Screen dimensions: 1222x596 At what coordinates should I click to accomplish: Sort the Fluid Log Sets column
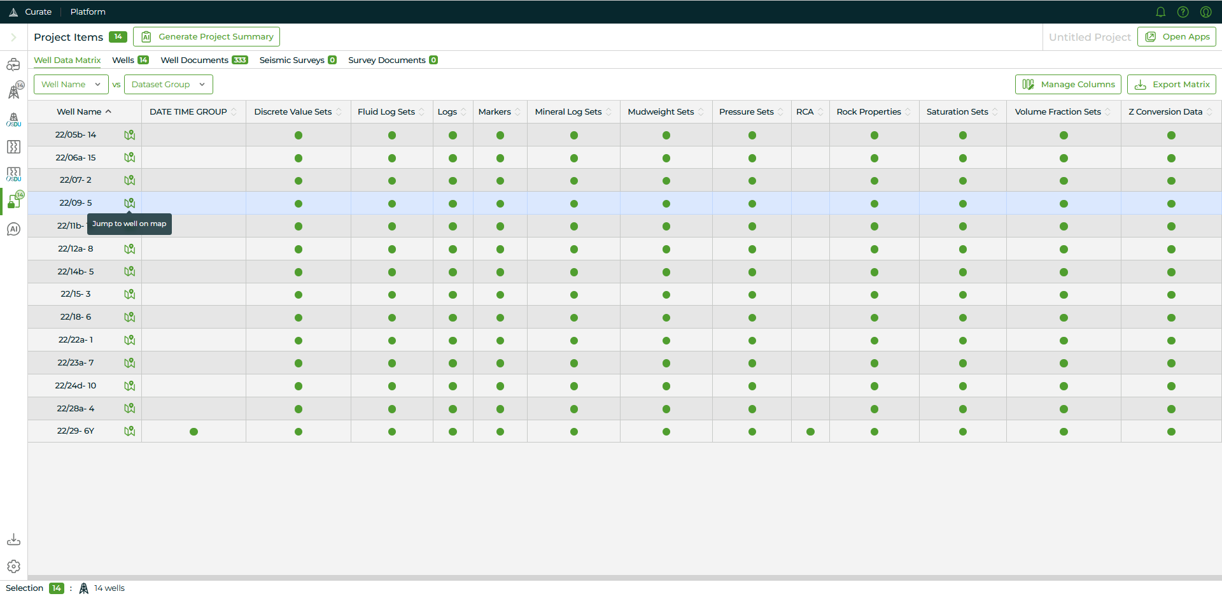click(x=421, y=112)
